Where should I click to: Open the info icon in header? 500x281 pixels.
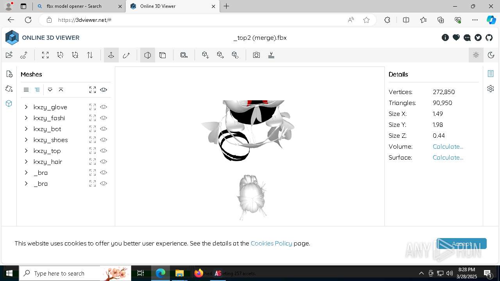(x=445, y=37)
